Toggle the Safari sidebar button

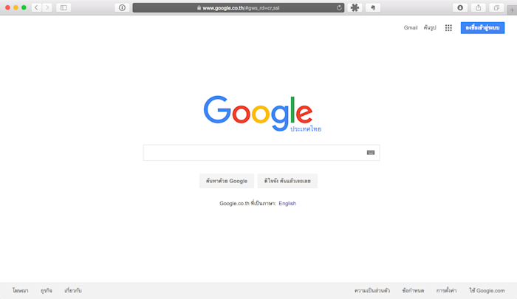point(64,7)
